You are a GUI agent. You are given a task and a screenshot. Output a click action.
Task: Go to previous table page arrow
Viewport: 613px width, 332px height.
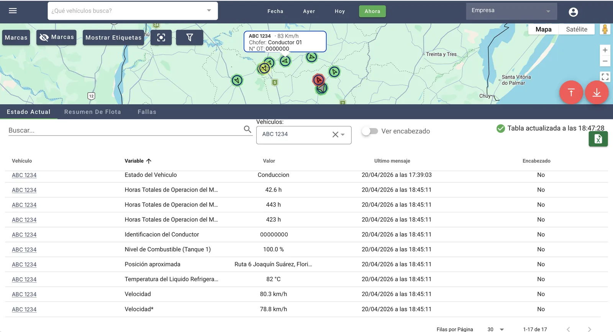point(568,329)
